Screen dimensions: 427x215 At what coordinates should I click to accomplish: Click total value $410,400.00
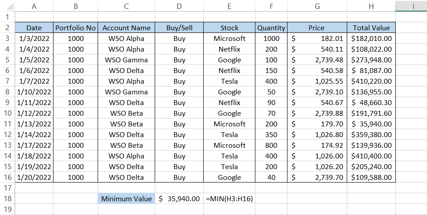click(x=371, y=156)
